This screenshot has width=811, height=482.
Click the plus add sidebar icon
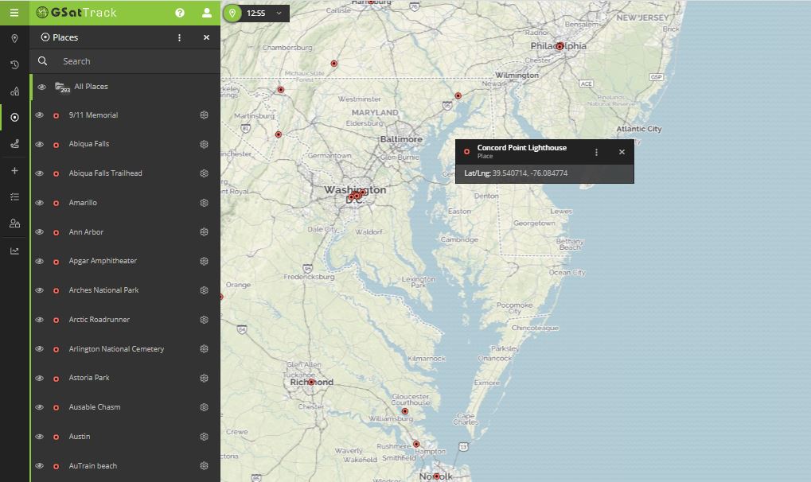coord(14,171)
